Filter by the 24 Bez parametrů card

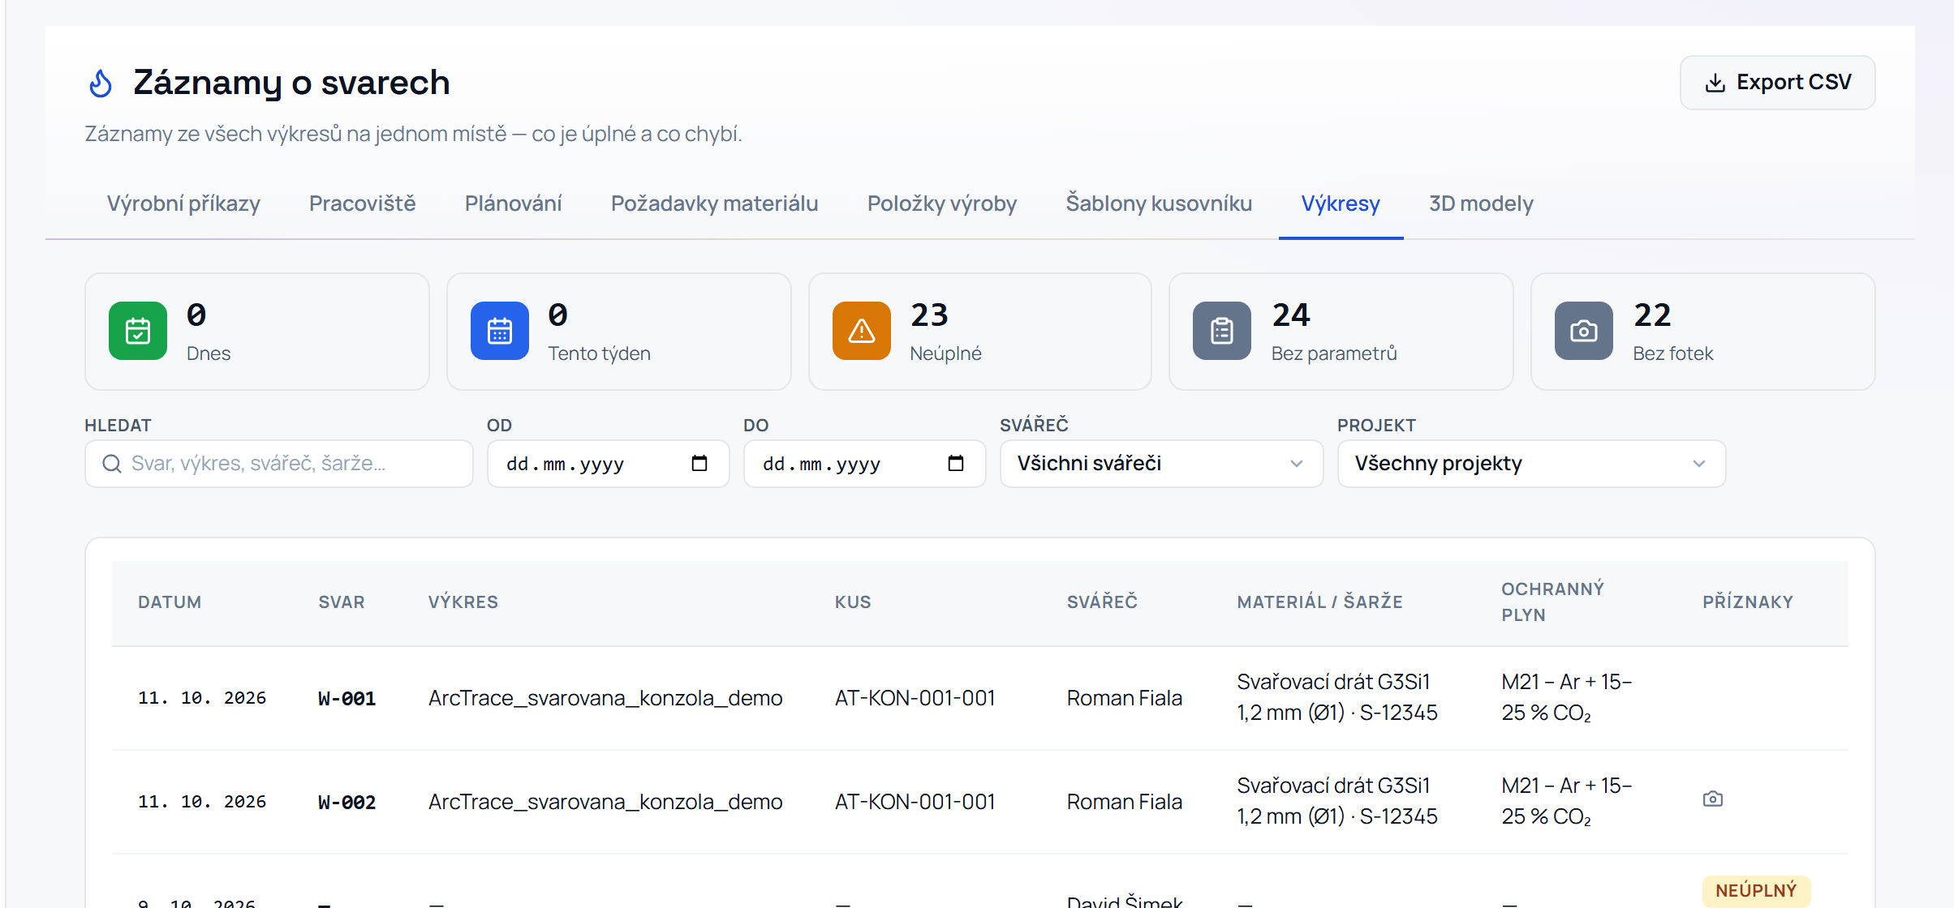[x=1341, y=332]
